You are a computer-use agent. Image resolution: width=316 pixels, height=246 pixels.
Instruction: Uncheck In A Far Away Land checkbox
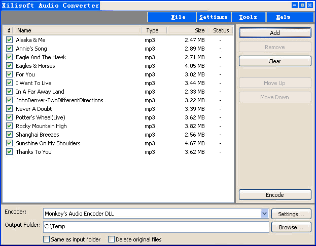pos(9,92)
